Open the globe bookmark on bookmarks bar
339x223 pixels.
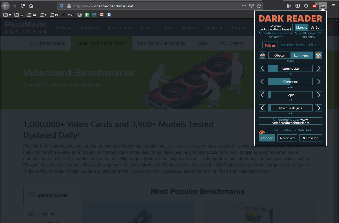pos(80,15)
